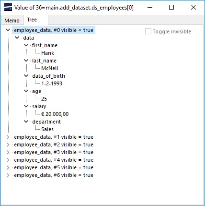Click the € 20.000,00 value

coord(55,114)
